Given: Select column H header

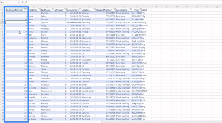Looking at the screenshot, I should (x=123, y=7).
